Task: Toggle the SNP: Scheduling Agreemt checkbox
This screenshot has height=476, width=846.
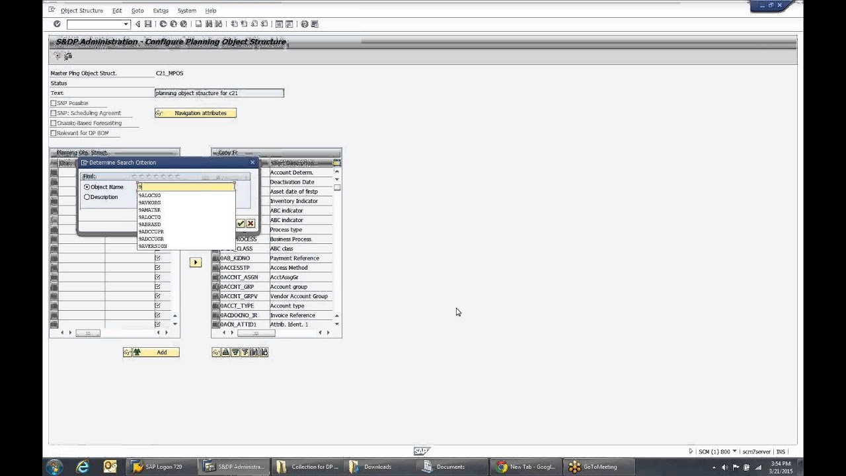Action: point(54,113)
